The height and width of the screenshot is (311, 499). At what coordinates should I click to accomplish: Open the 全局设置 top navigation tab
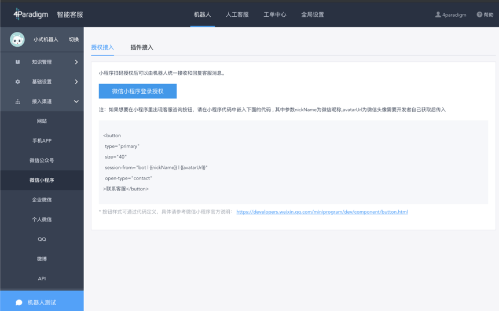313,14
